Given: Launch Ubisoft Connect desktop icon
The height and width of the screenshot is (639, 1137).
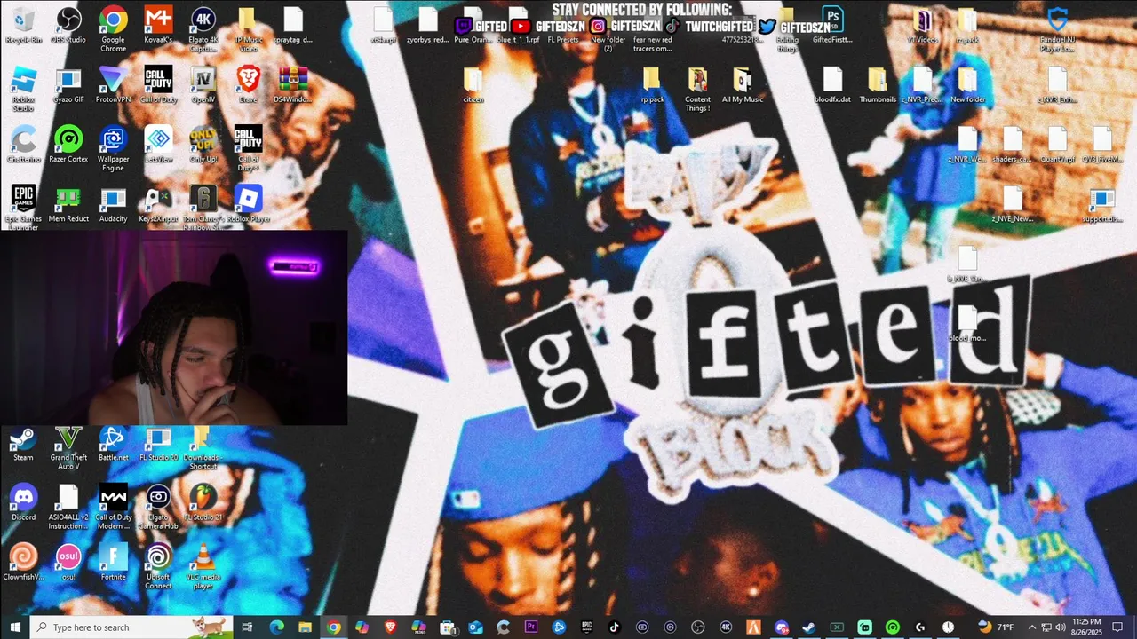Looking at the screenshot, I should pos(158,566).
